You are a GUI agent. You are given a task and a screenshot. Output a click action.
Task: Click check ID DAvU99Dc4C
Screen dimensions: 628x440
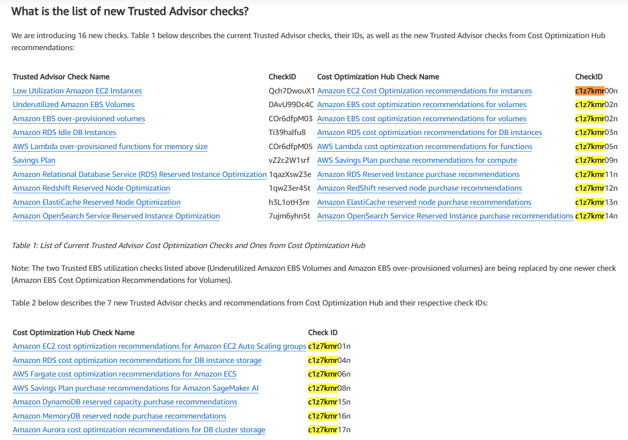(x=291, y=105)
